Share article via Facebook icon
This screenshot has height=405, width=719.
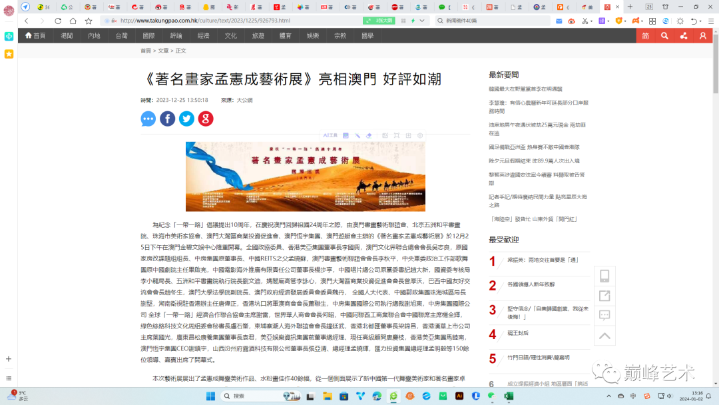coord(167,119)
